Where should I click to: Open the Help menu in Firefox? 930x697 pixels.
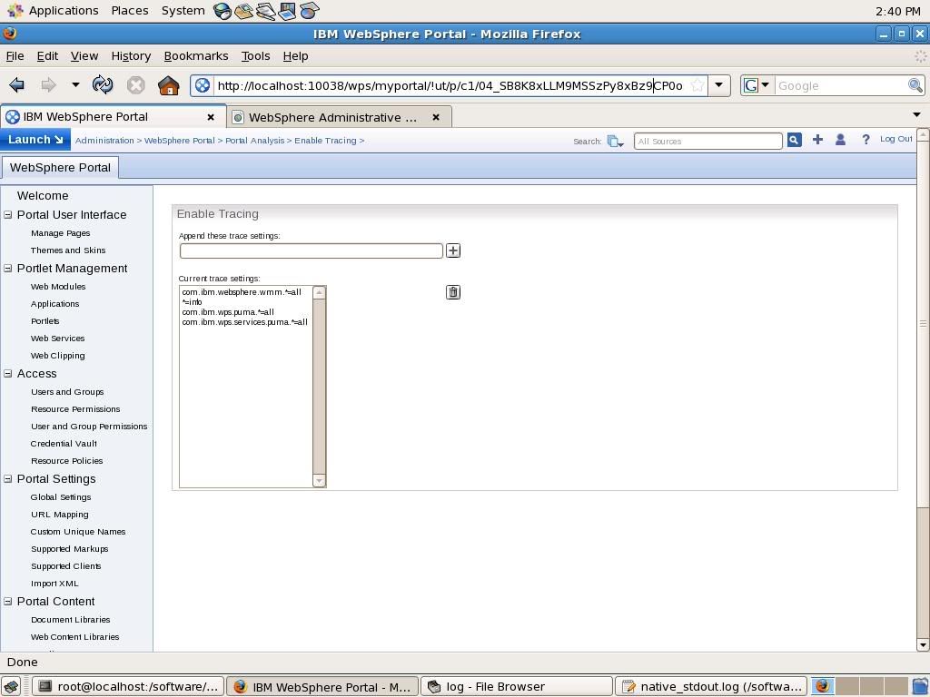(x=295, y=55)
